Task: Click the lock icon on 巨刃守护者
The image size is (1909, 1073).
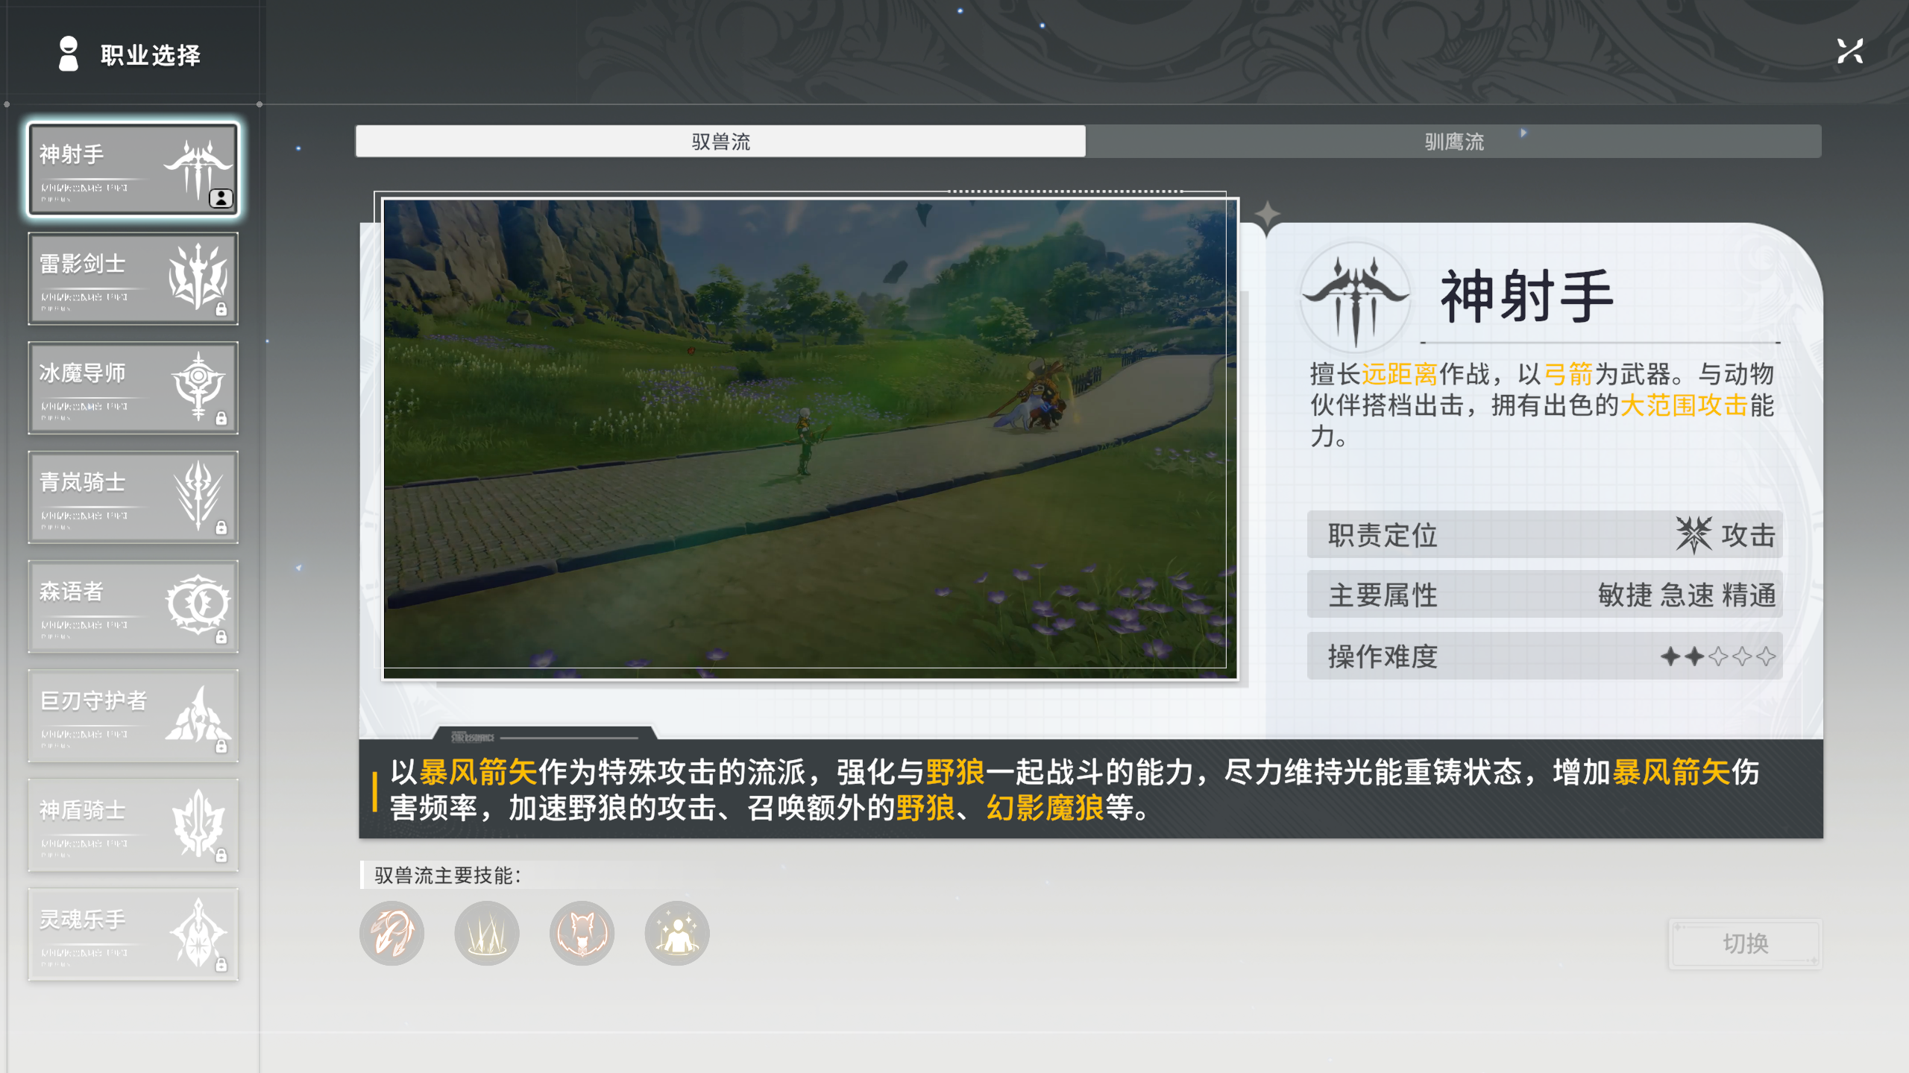Action: click(221, 746)
